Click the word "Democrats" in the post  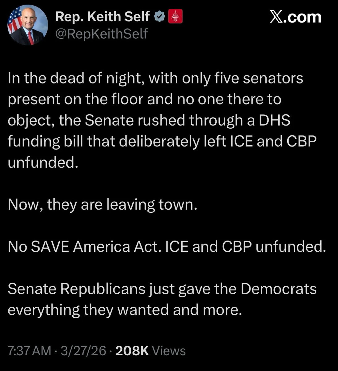[x=278, y=289]
